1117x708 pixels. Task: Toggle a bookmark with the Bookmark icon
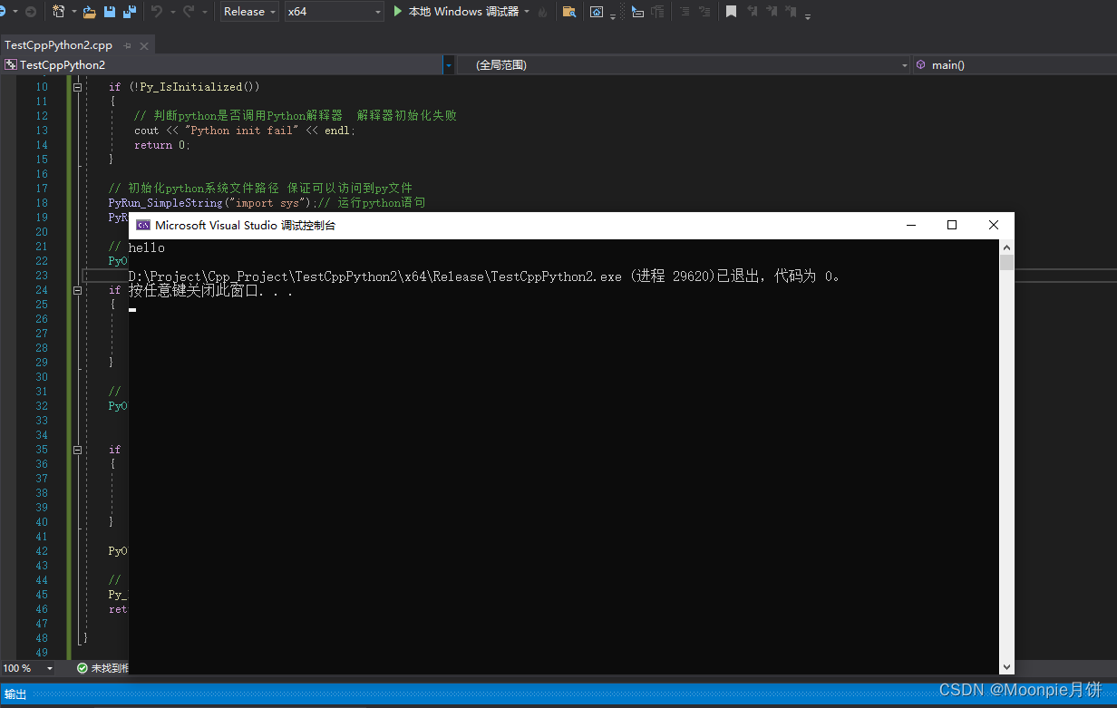731,12
